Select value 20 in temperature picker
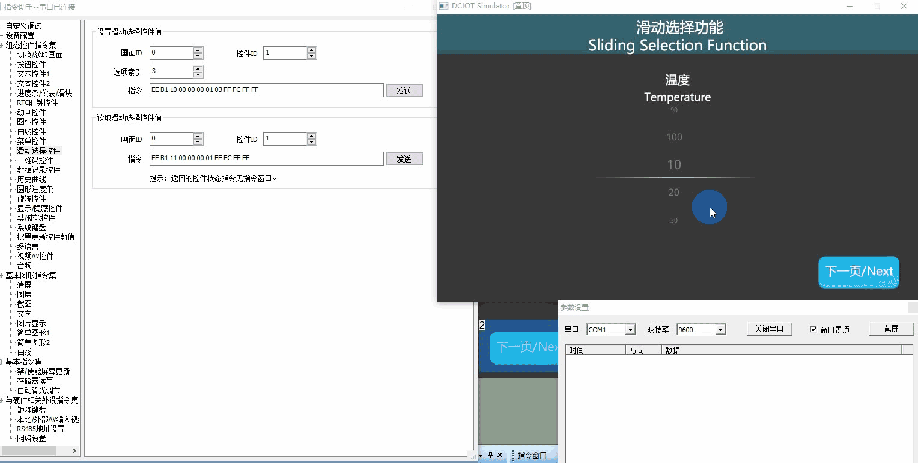The height and width of the screenshot is (463, 918). coord(674,193)
